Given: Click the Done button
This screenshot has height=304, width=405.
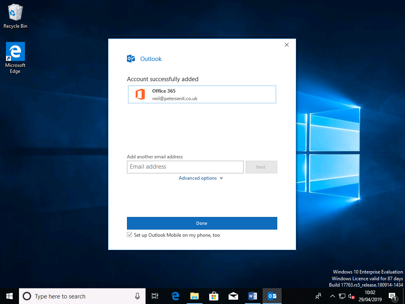Looking at the screenshot, I should click(x=202, y=223).
